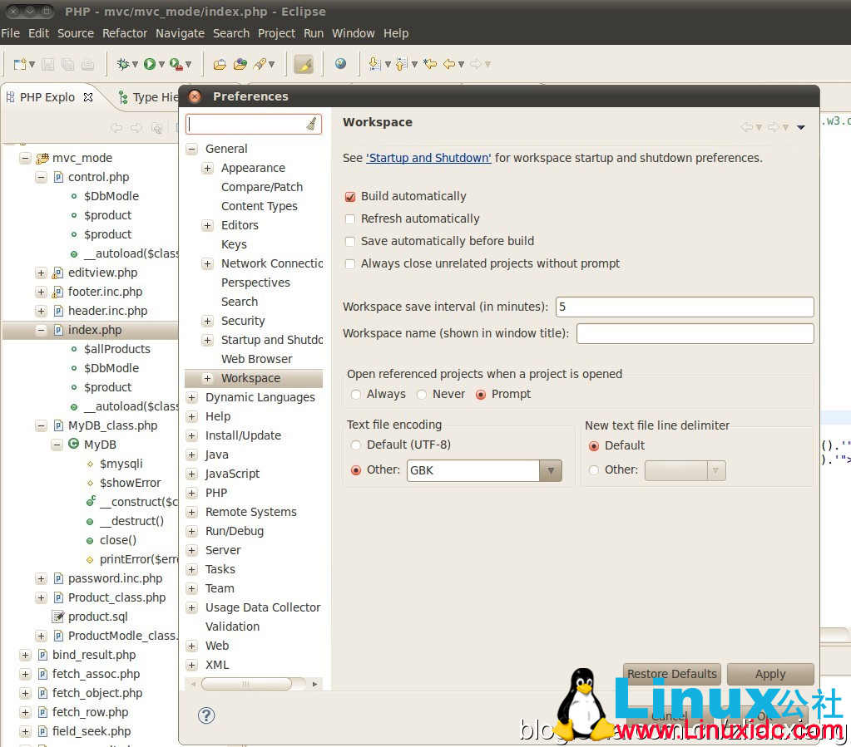851x747 pixels.
Task: Select the Always radio button for referenced projects
Action: click(358, 394)
